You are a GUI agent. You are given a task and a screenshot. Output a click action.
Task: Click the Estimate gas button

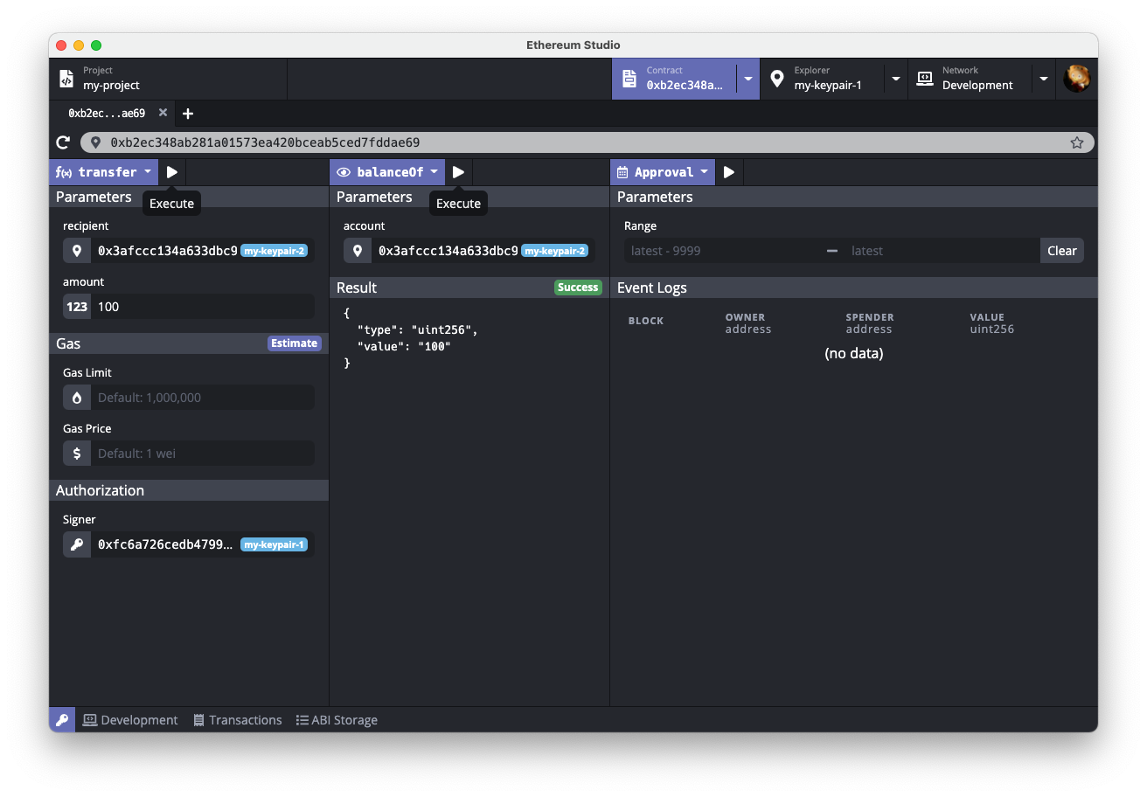[x=294, y=343]
